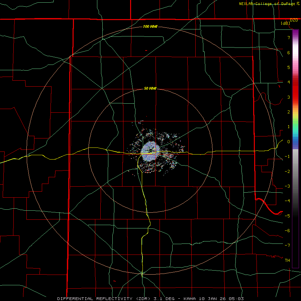Click the ZDR color scale bar
Screen dimensions: 301x301
click(295, 148)
